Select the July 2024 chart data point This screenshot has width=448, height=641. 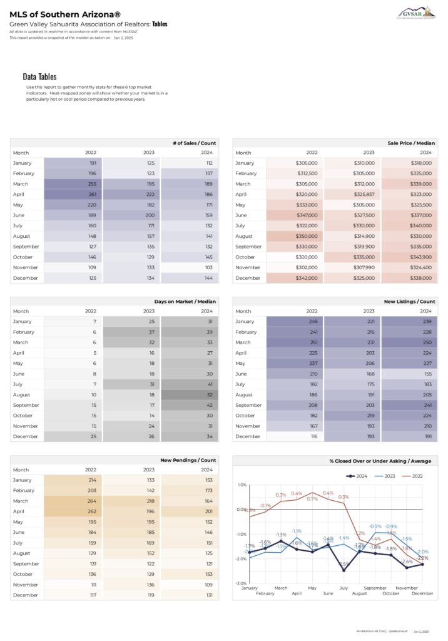[344, 570]
